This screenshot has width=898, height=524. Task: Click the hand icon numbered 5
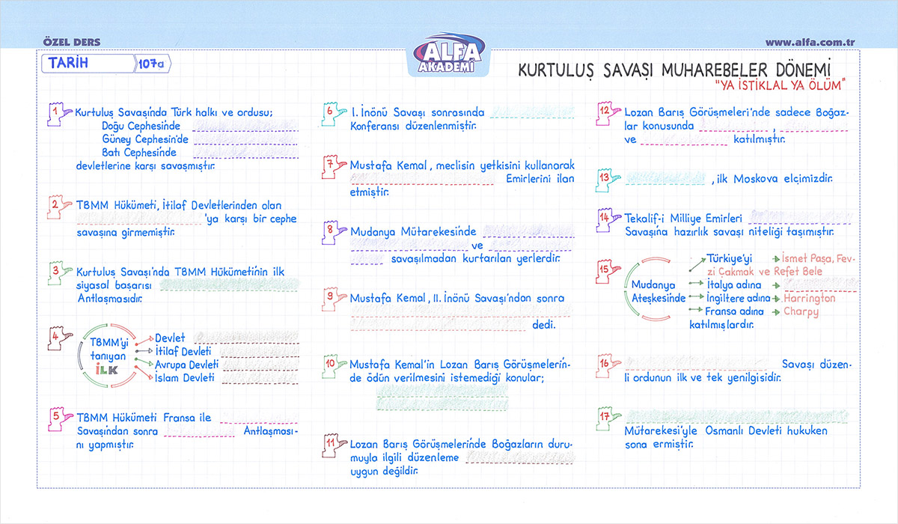pos(59,418)
